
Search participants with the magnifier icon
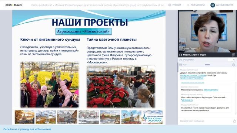coord(234,60)
